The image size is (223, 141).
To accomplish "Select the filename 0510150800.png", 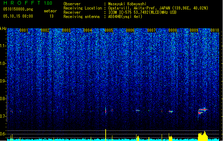I will point(18,9).
